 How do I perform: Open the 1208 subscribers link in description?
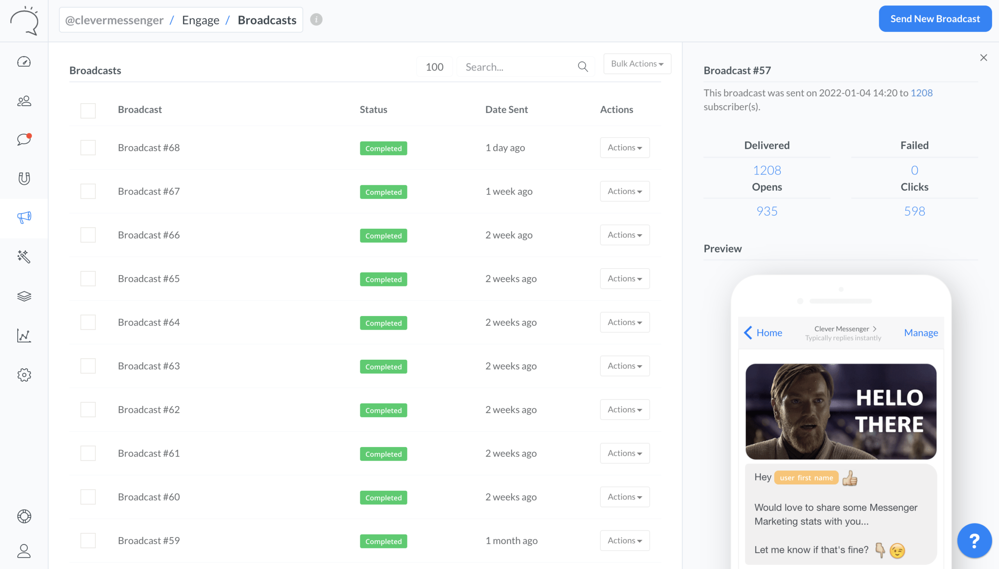tap(921, 93)
